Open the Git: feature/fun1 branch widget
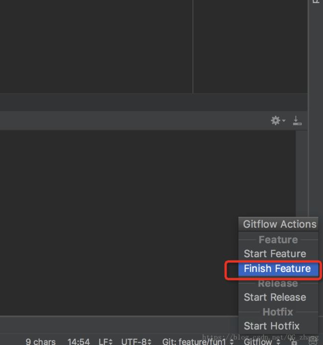323x345 pixels. point(198,342)
